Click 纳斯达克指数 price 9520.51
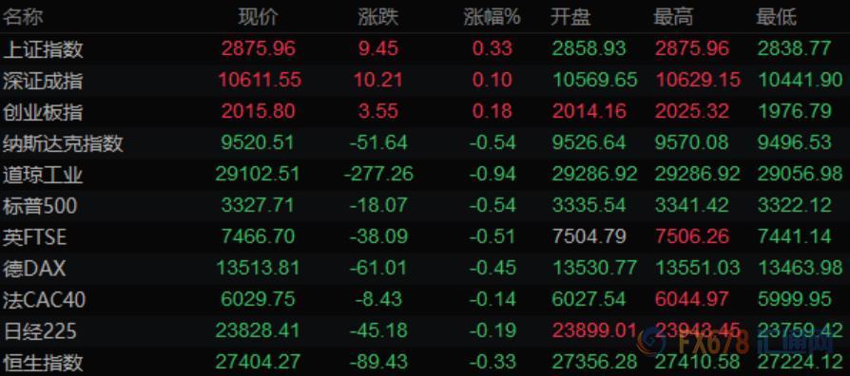 pyautogui.click(x=258, y=142)
